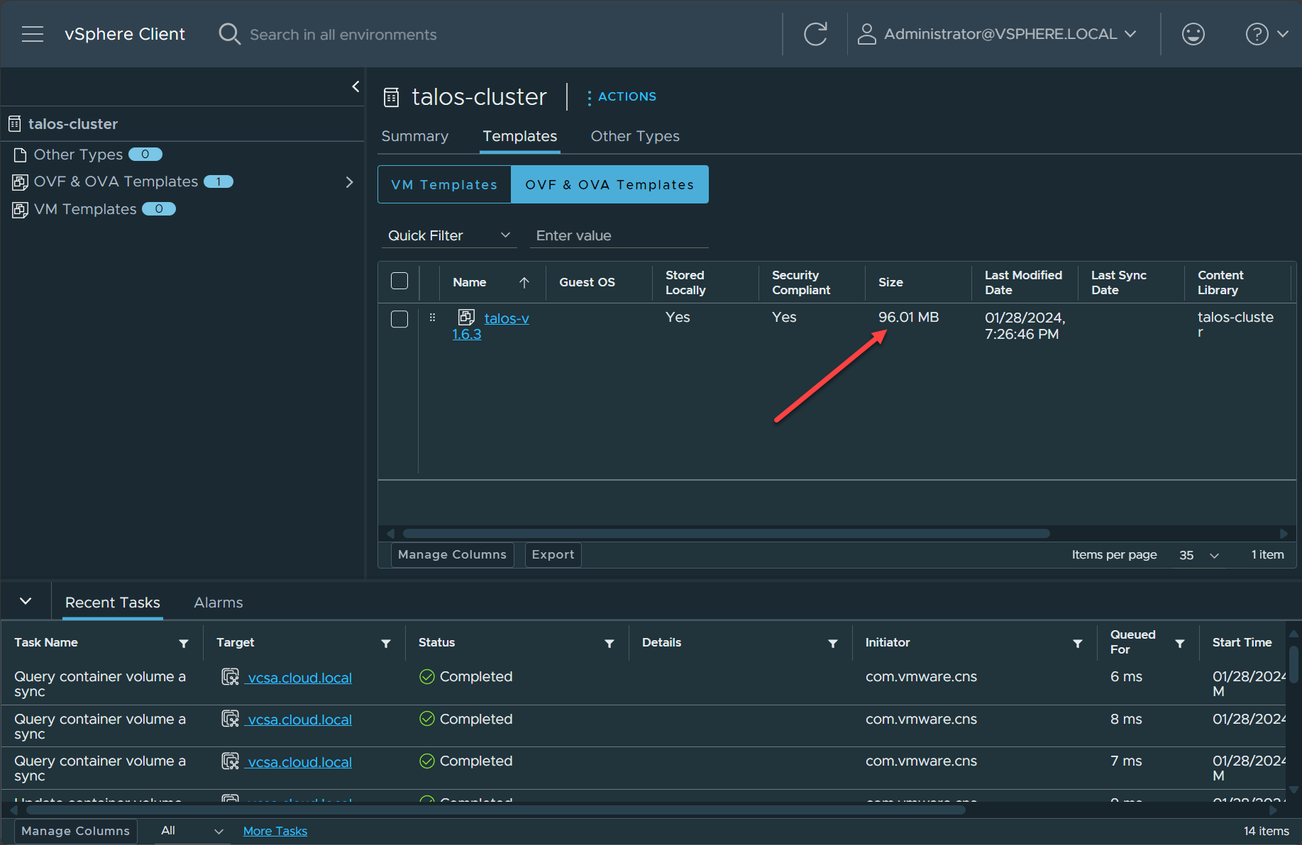This screenshot has height=845, width=1302.
Task: Click the refresh icon in header
Action: (815, 34)
